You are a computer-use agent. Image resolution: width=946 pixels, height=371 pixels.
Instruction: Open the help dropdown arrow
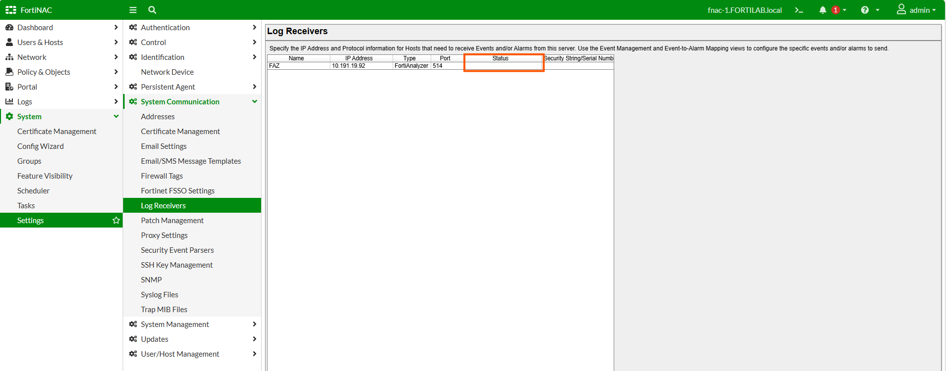pos(878,10)
